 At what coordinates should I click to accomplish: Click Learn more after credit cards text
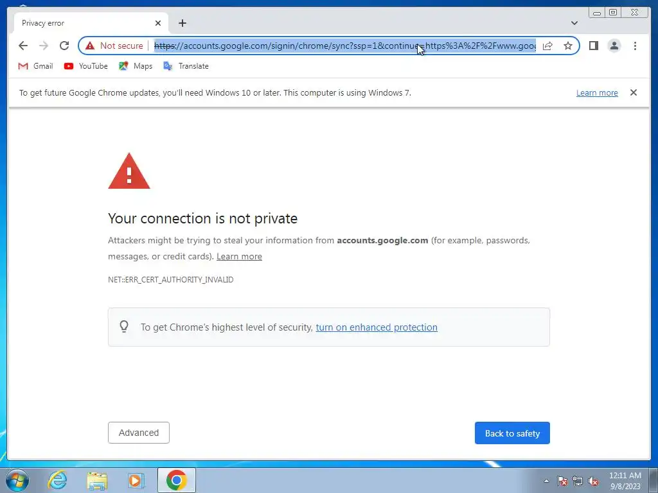[x=239, y=257]
